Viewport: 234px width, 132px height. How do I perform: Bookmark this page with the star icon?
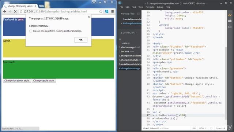[x=101, y=11]
